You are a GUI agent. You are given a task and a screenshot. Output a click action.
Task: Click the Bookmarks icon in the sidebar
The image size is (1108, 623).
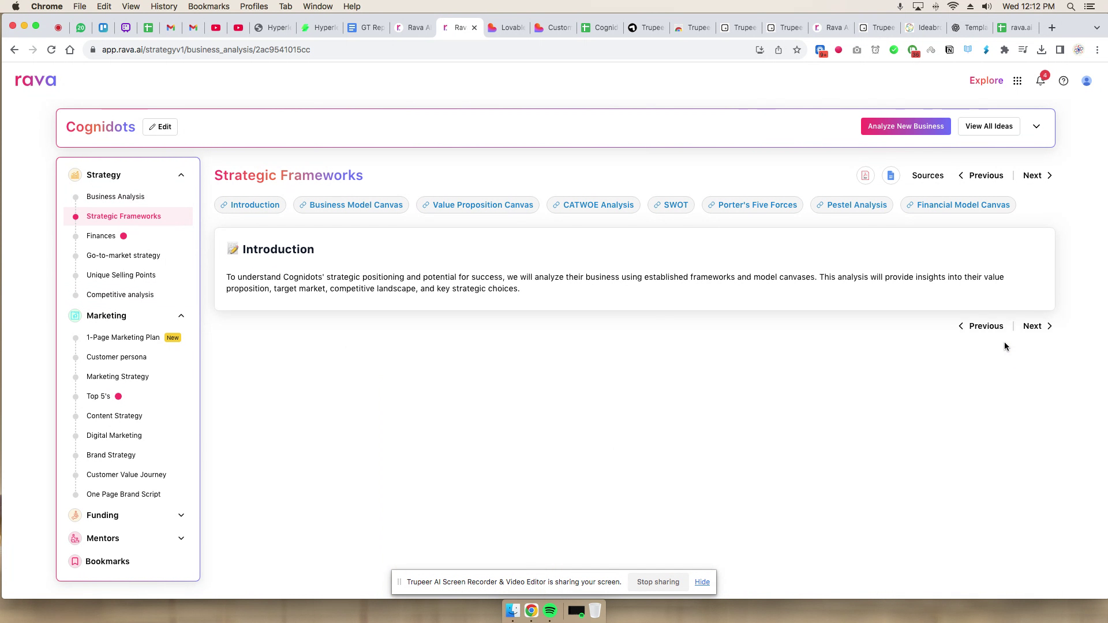[x=75, y=561]
